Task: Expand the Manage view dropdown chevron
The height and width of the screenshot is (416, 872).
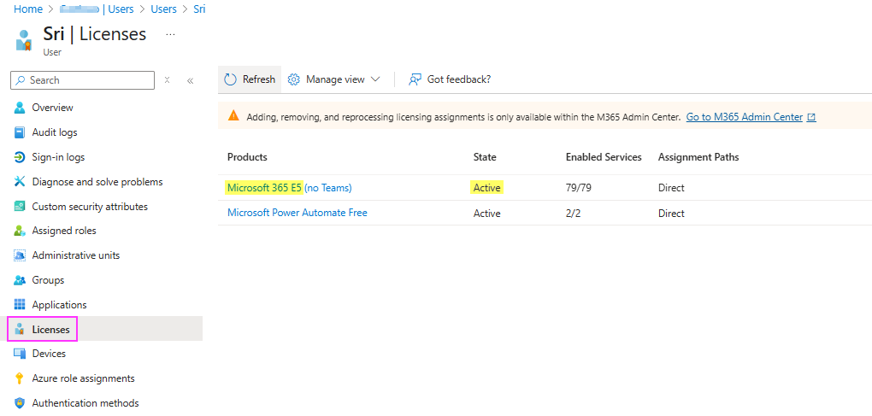Action: point(374,79)
